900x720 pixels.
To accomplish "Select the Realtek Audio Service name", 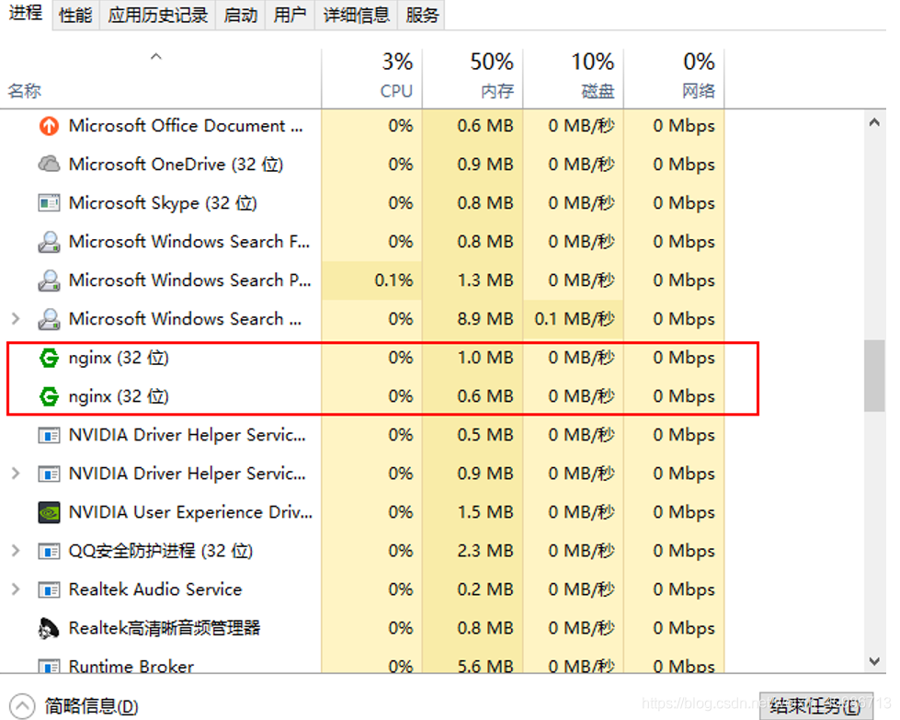I will tap(155, 589).
